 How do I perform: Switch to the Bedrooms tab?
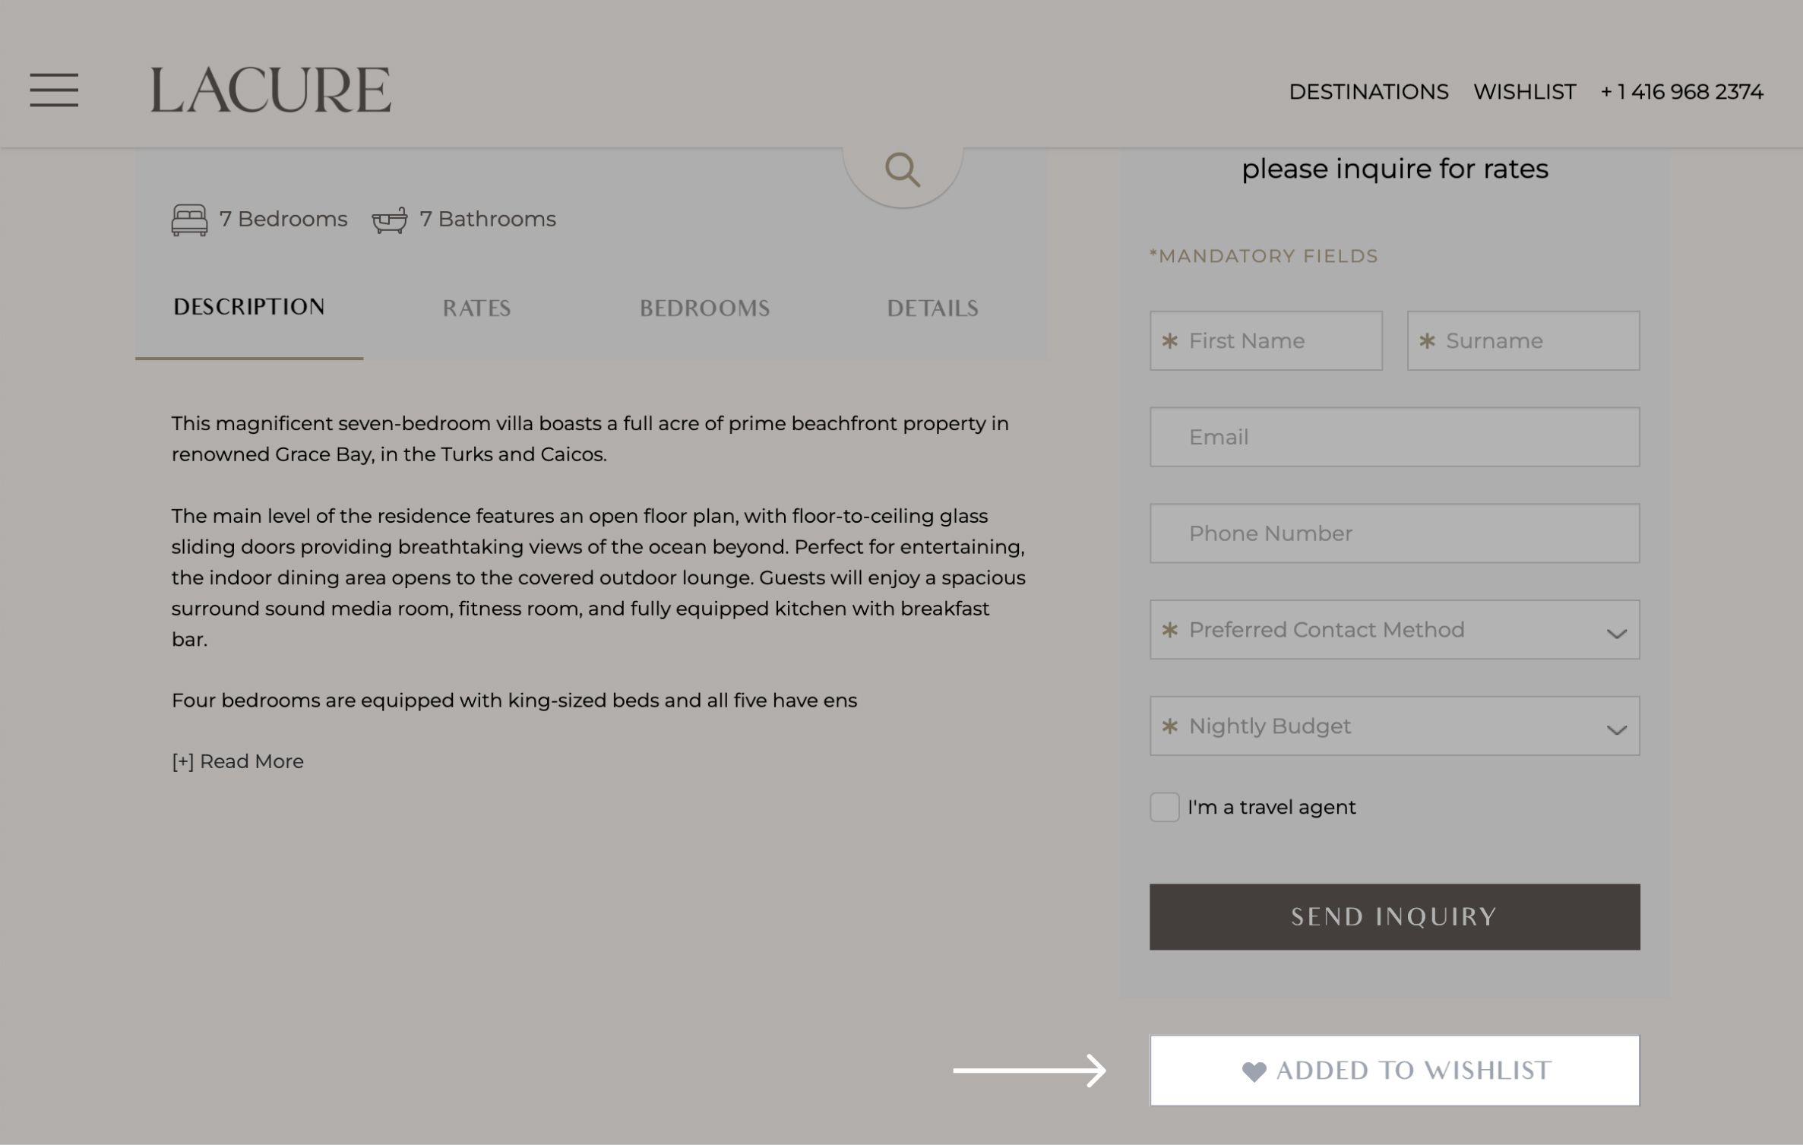(704, 308)
